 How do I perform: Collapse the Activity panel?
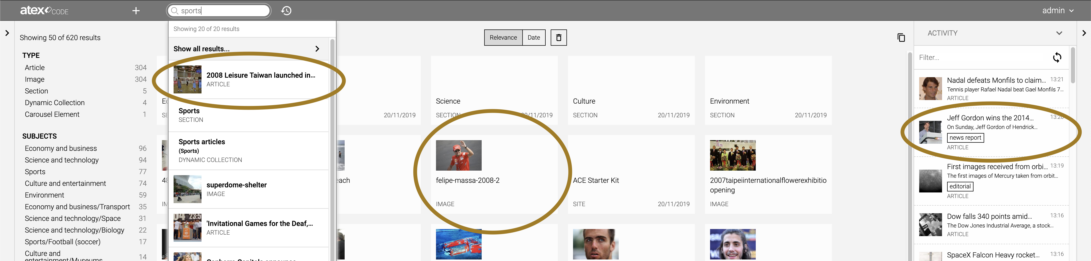[x=1059, y=32]
